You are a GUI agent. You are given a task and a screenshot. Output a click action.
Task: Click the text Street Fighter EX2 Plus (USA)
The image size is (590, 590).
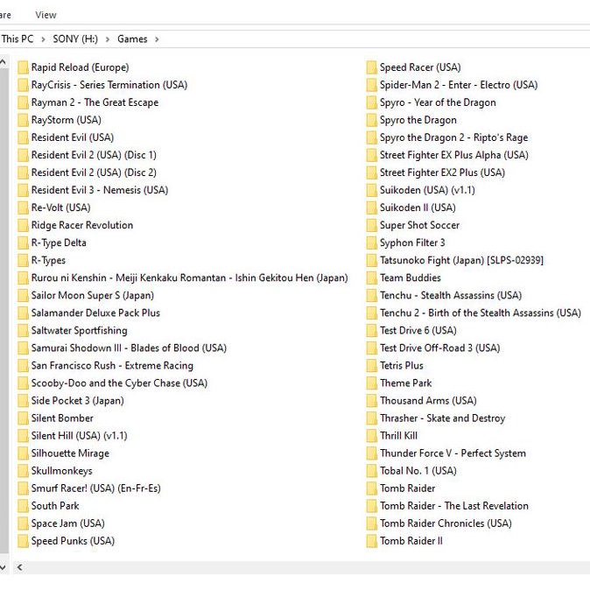coord(442,172)
